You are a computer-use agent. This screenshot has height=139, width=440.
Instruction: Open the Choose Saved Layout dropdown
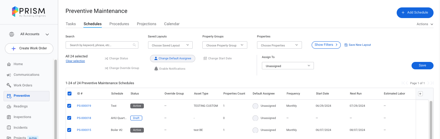tap(170, 45)
